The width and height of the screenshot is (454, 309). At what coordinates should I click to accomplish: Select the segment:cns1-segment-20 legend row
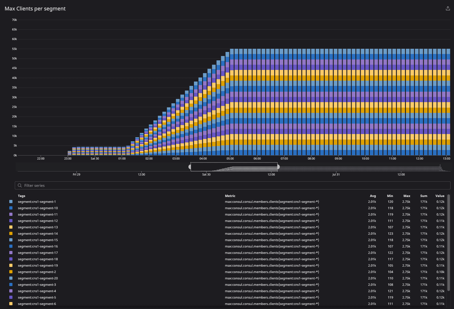(38, 278)
